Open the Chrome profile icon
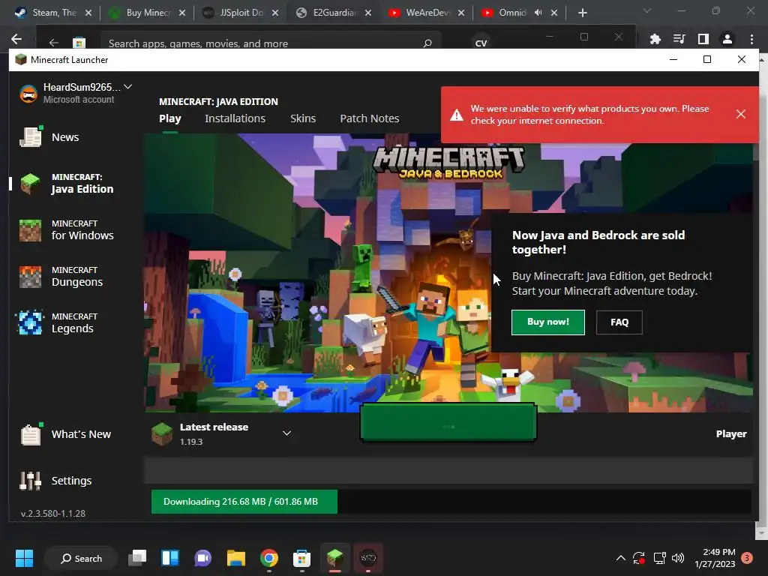 tap(727, 39)
